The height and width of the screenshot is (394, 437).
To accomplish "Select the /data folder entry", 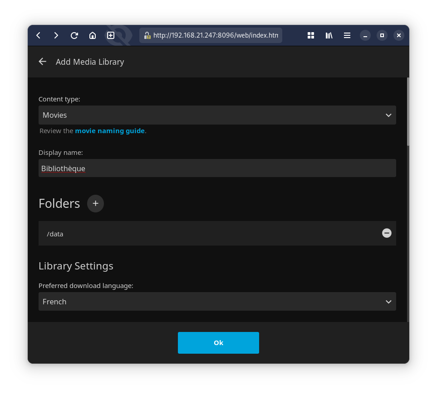I will tap(217, 233).
